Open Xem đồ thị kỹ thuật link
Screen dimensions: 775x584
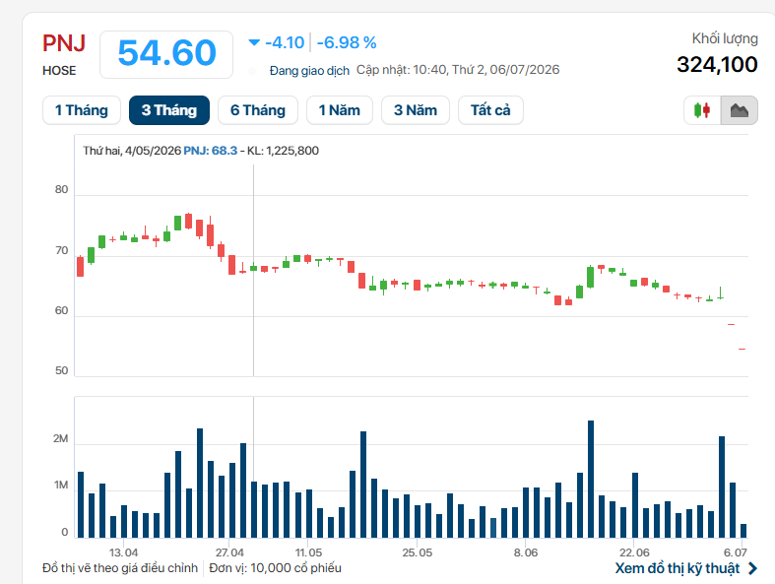pos(678,568)
